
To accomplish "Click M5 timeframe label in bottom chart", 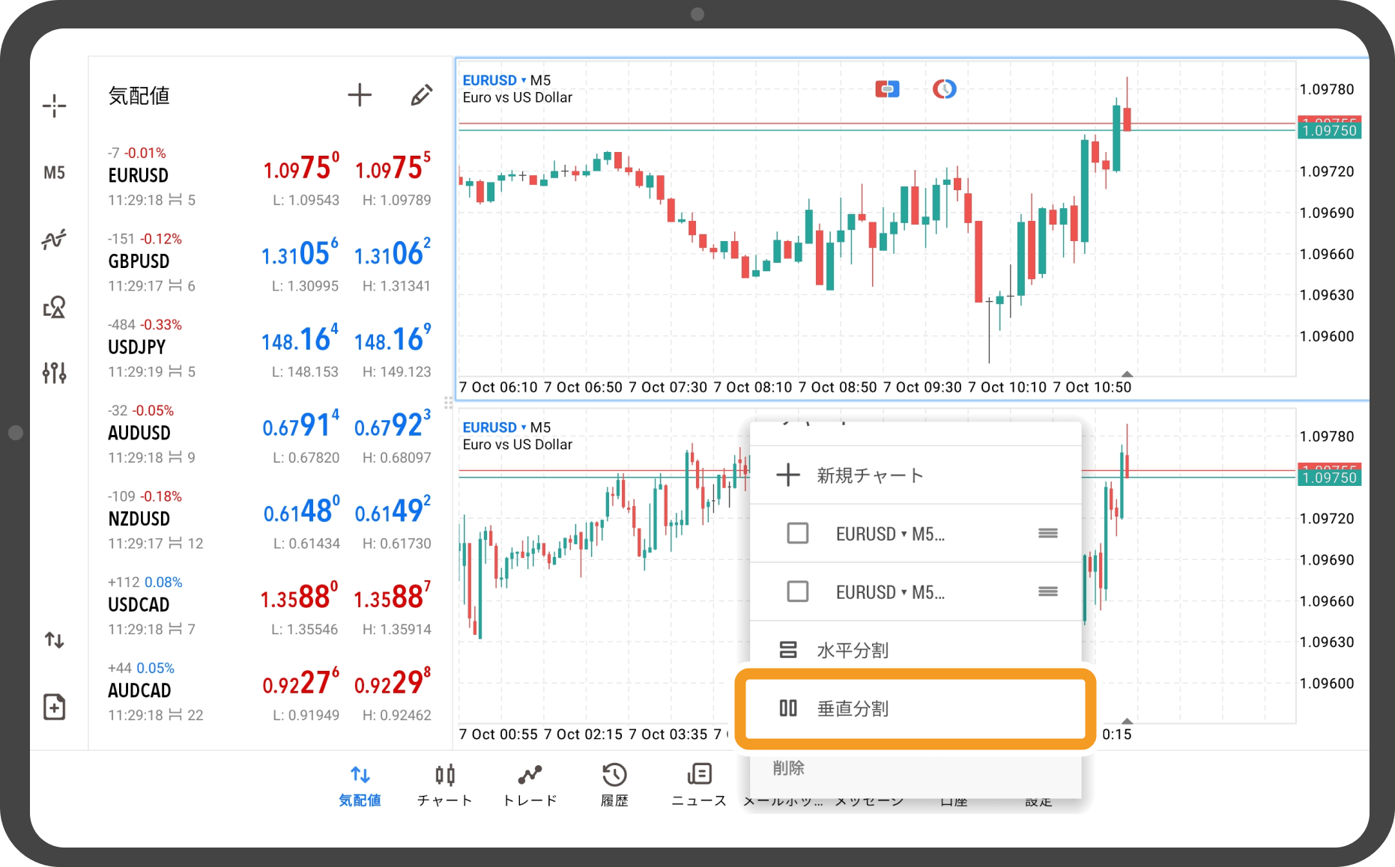I will coord(540,428).
